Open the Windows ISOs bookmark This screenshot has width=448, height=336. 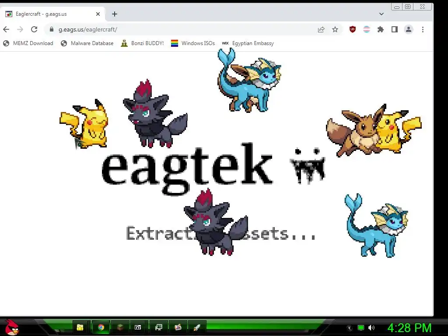[x=193, y=43]
